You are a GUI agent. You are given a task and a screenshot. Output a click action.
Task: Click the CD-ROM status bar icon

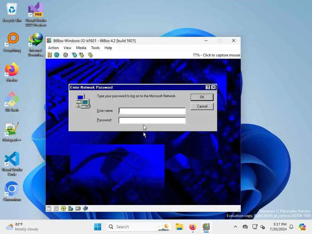(63, 208)
